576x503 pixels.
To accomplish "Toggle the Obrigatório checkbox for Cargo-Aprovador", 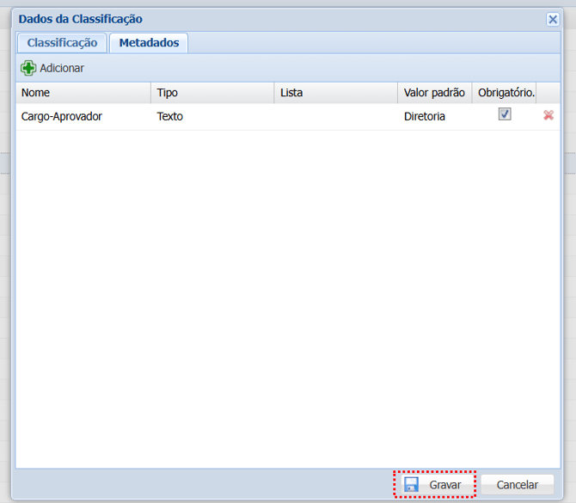I will coord(505,114).
